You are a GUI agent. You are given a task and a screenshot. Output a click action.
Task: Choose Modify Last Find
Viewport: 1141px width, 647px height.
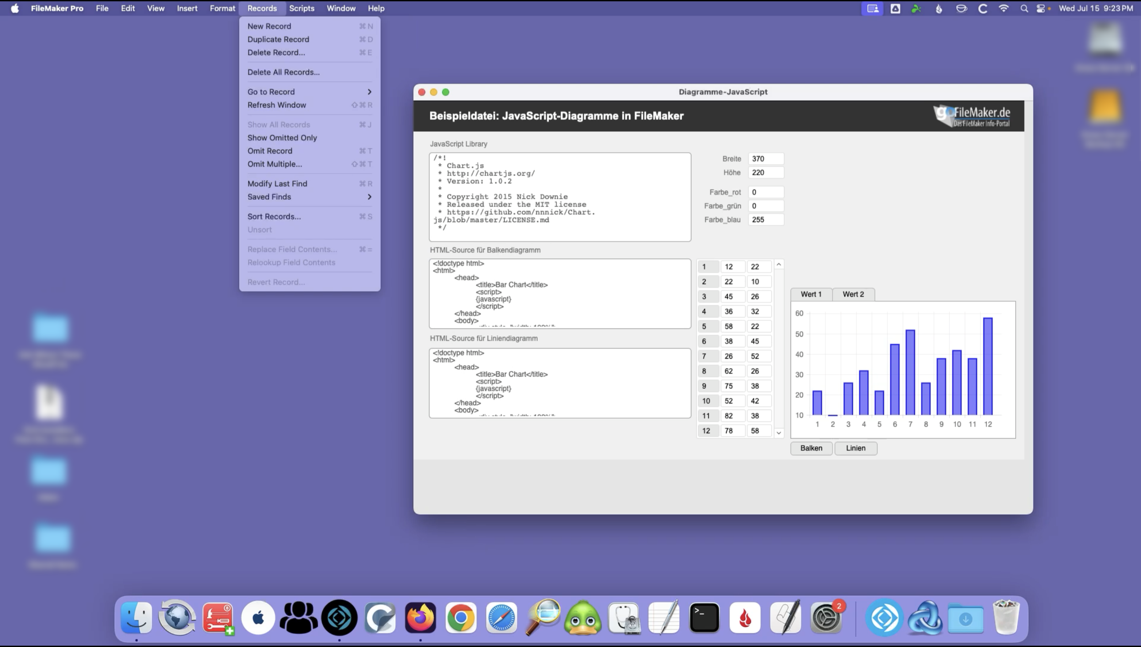[309, 184]
